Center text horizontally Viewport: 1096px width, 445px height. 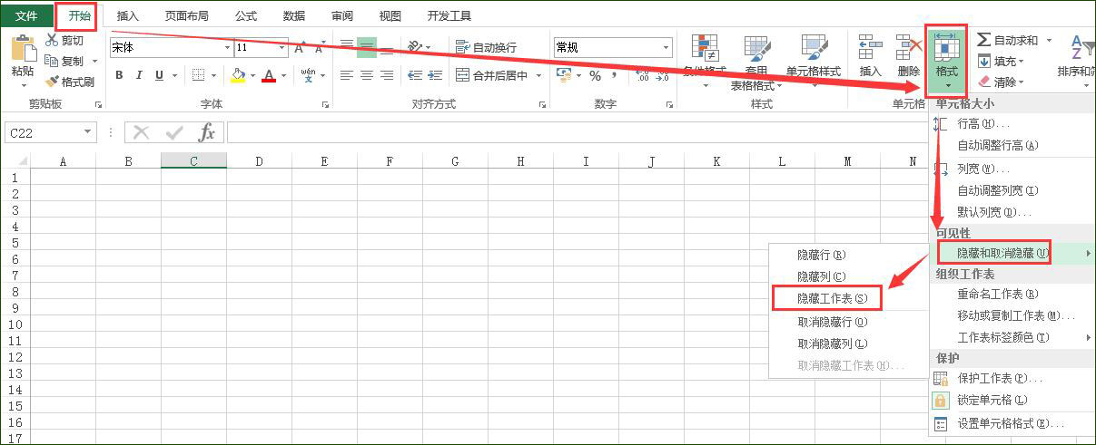click(x=367, y=75)
